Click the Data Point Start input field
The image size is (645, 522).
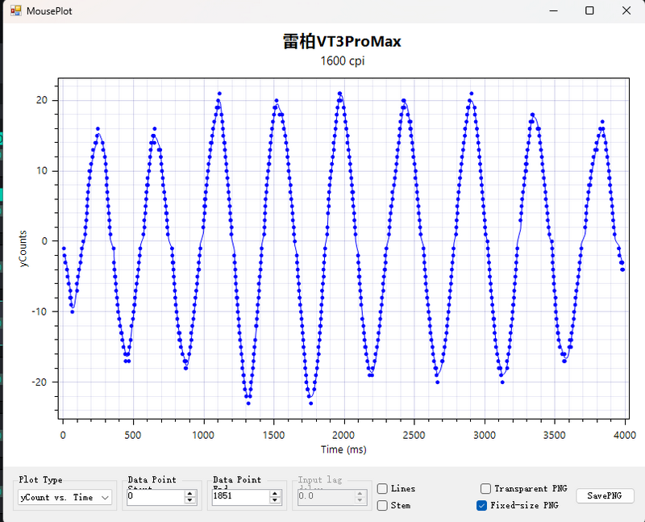pyautogui.click(x=155, y=497)
